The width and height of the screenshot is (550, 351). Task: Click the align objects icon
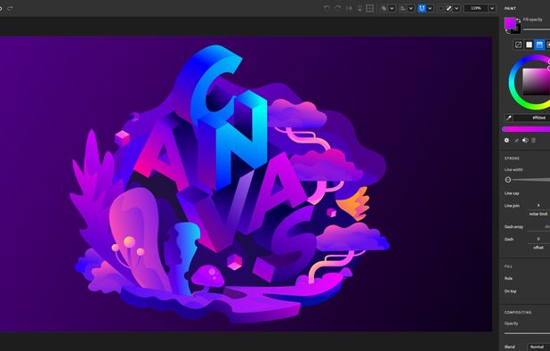pos(403,8)
